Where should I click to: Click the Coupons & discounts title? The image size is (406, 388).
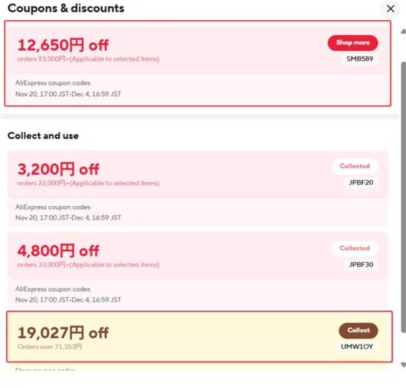66,9
